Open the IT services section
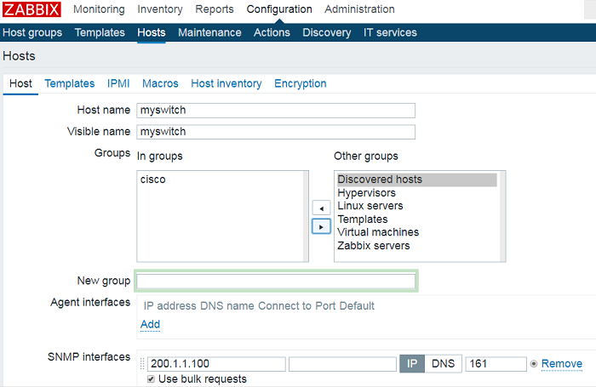The height and width of the screenshot is (387, 596). pos(390,32)
